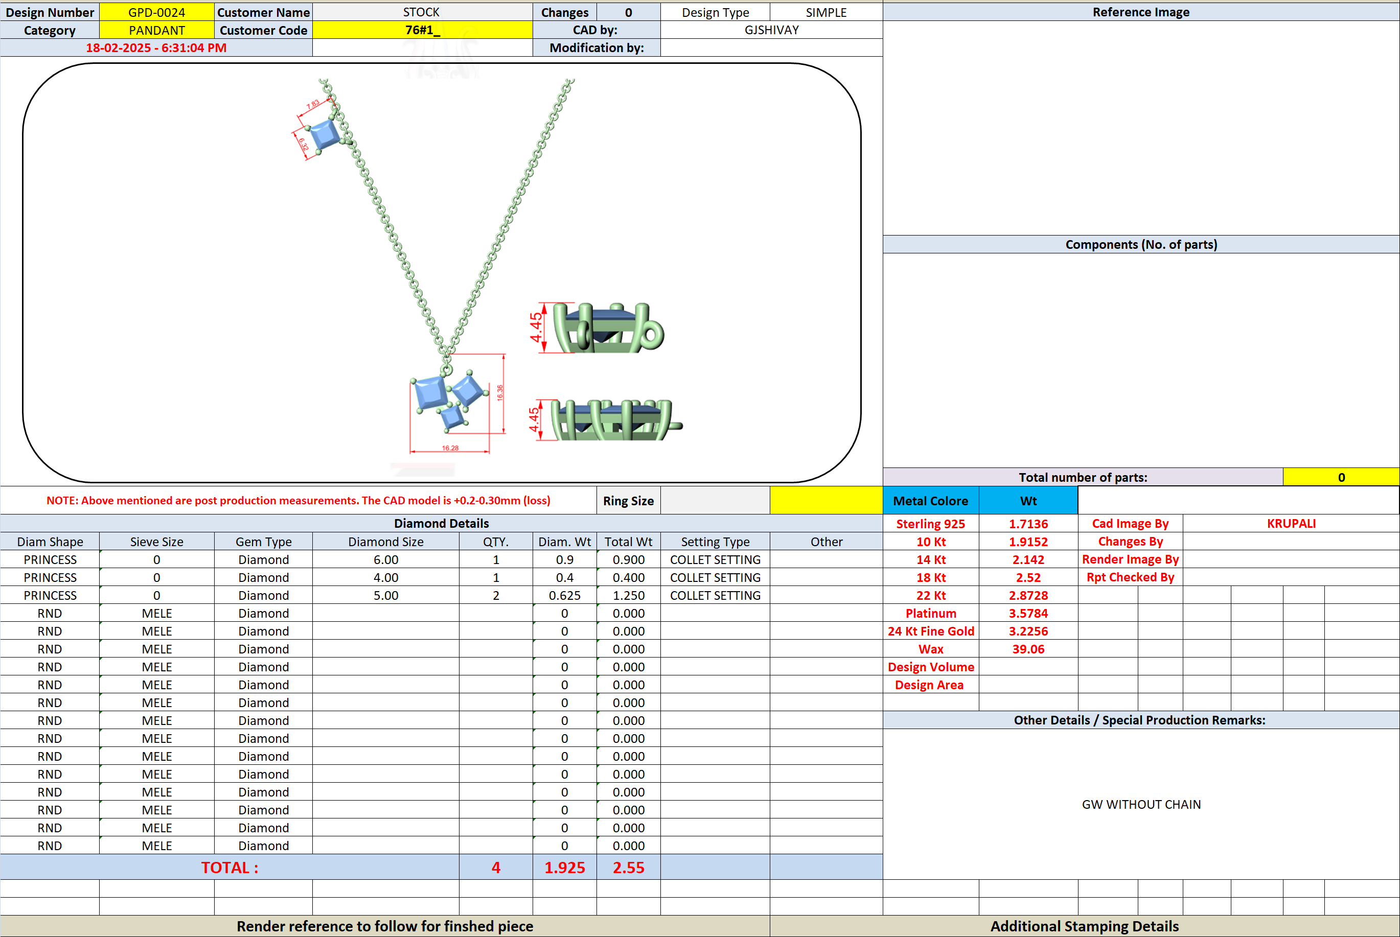Click the blue Metal Colore header
Viewport: 1400px width, 937px height.
[x=931, y=501]
